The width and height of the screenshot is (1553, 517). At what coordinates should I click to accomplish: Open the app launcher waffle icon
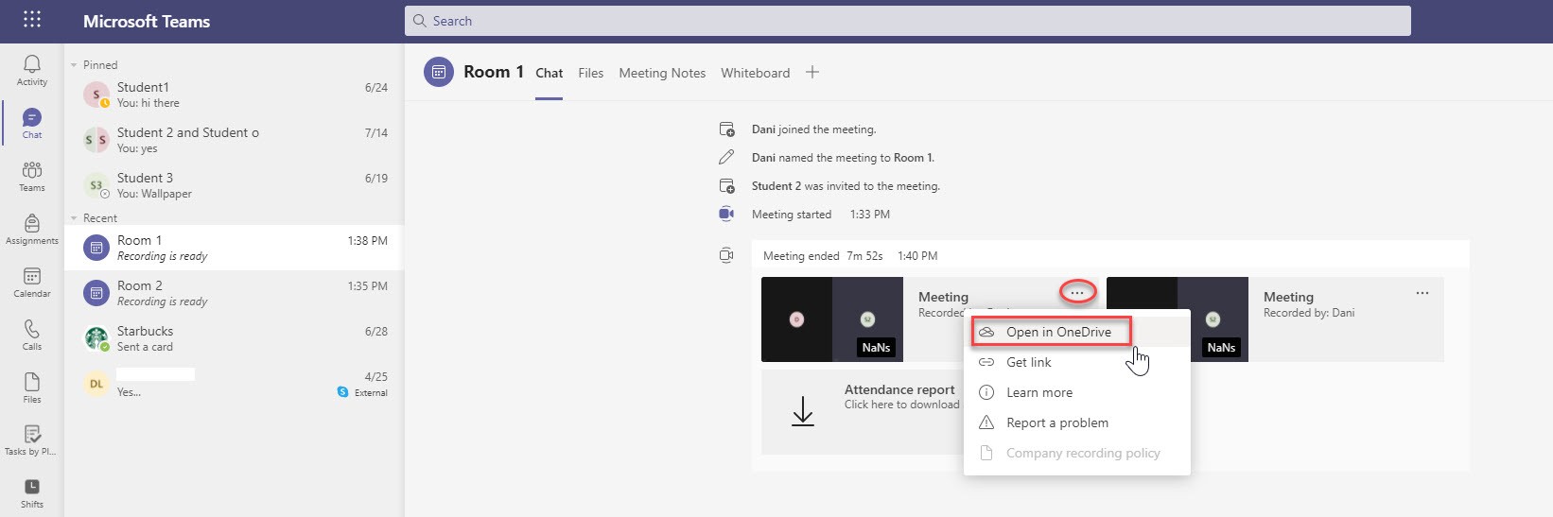coord(32,20)
